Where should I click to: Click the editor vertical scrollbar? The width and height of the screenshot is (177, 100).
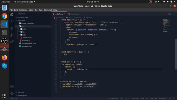tap(176, 54)
